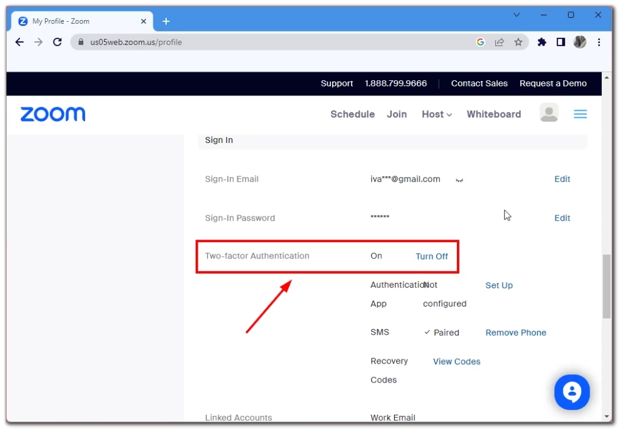Click the Sign-In Password label

tap(240, 218)
